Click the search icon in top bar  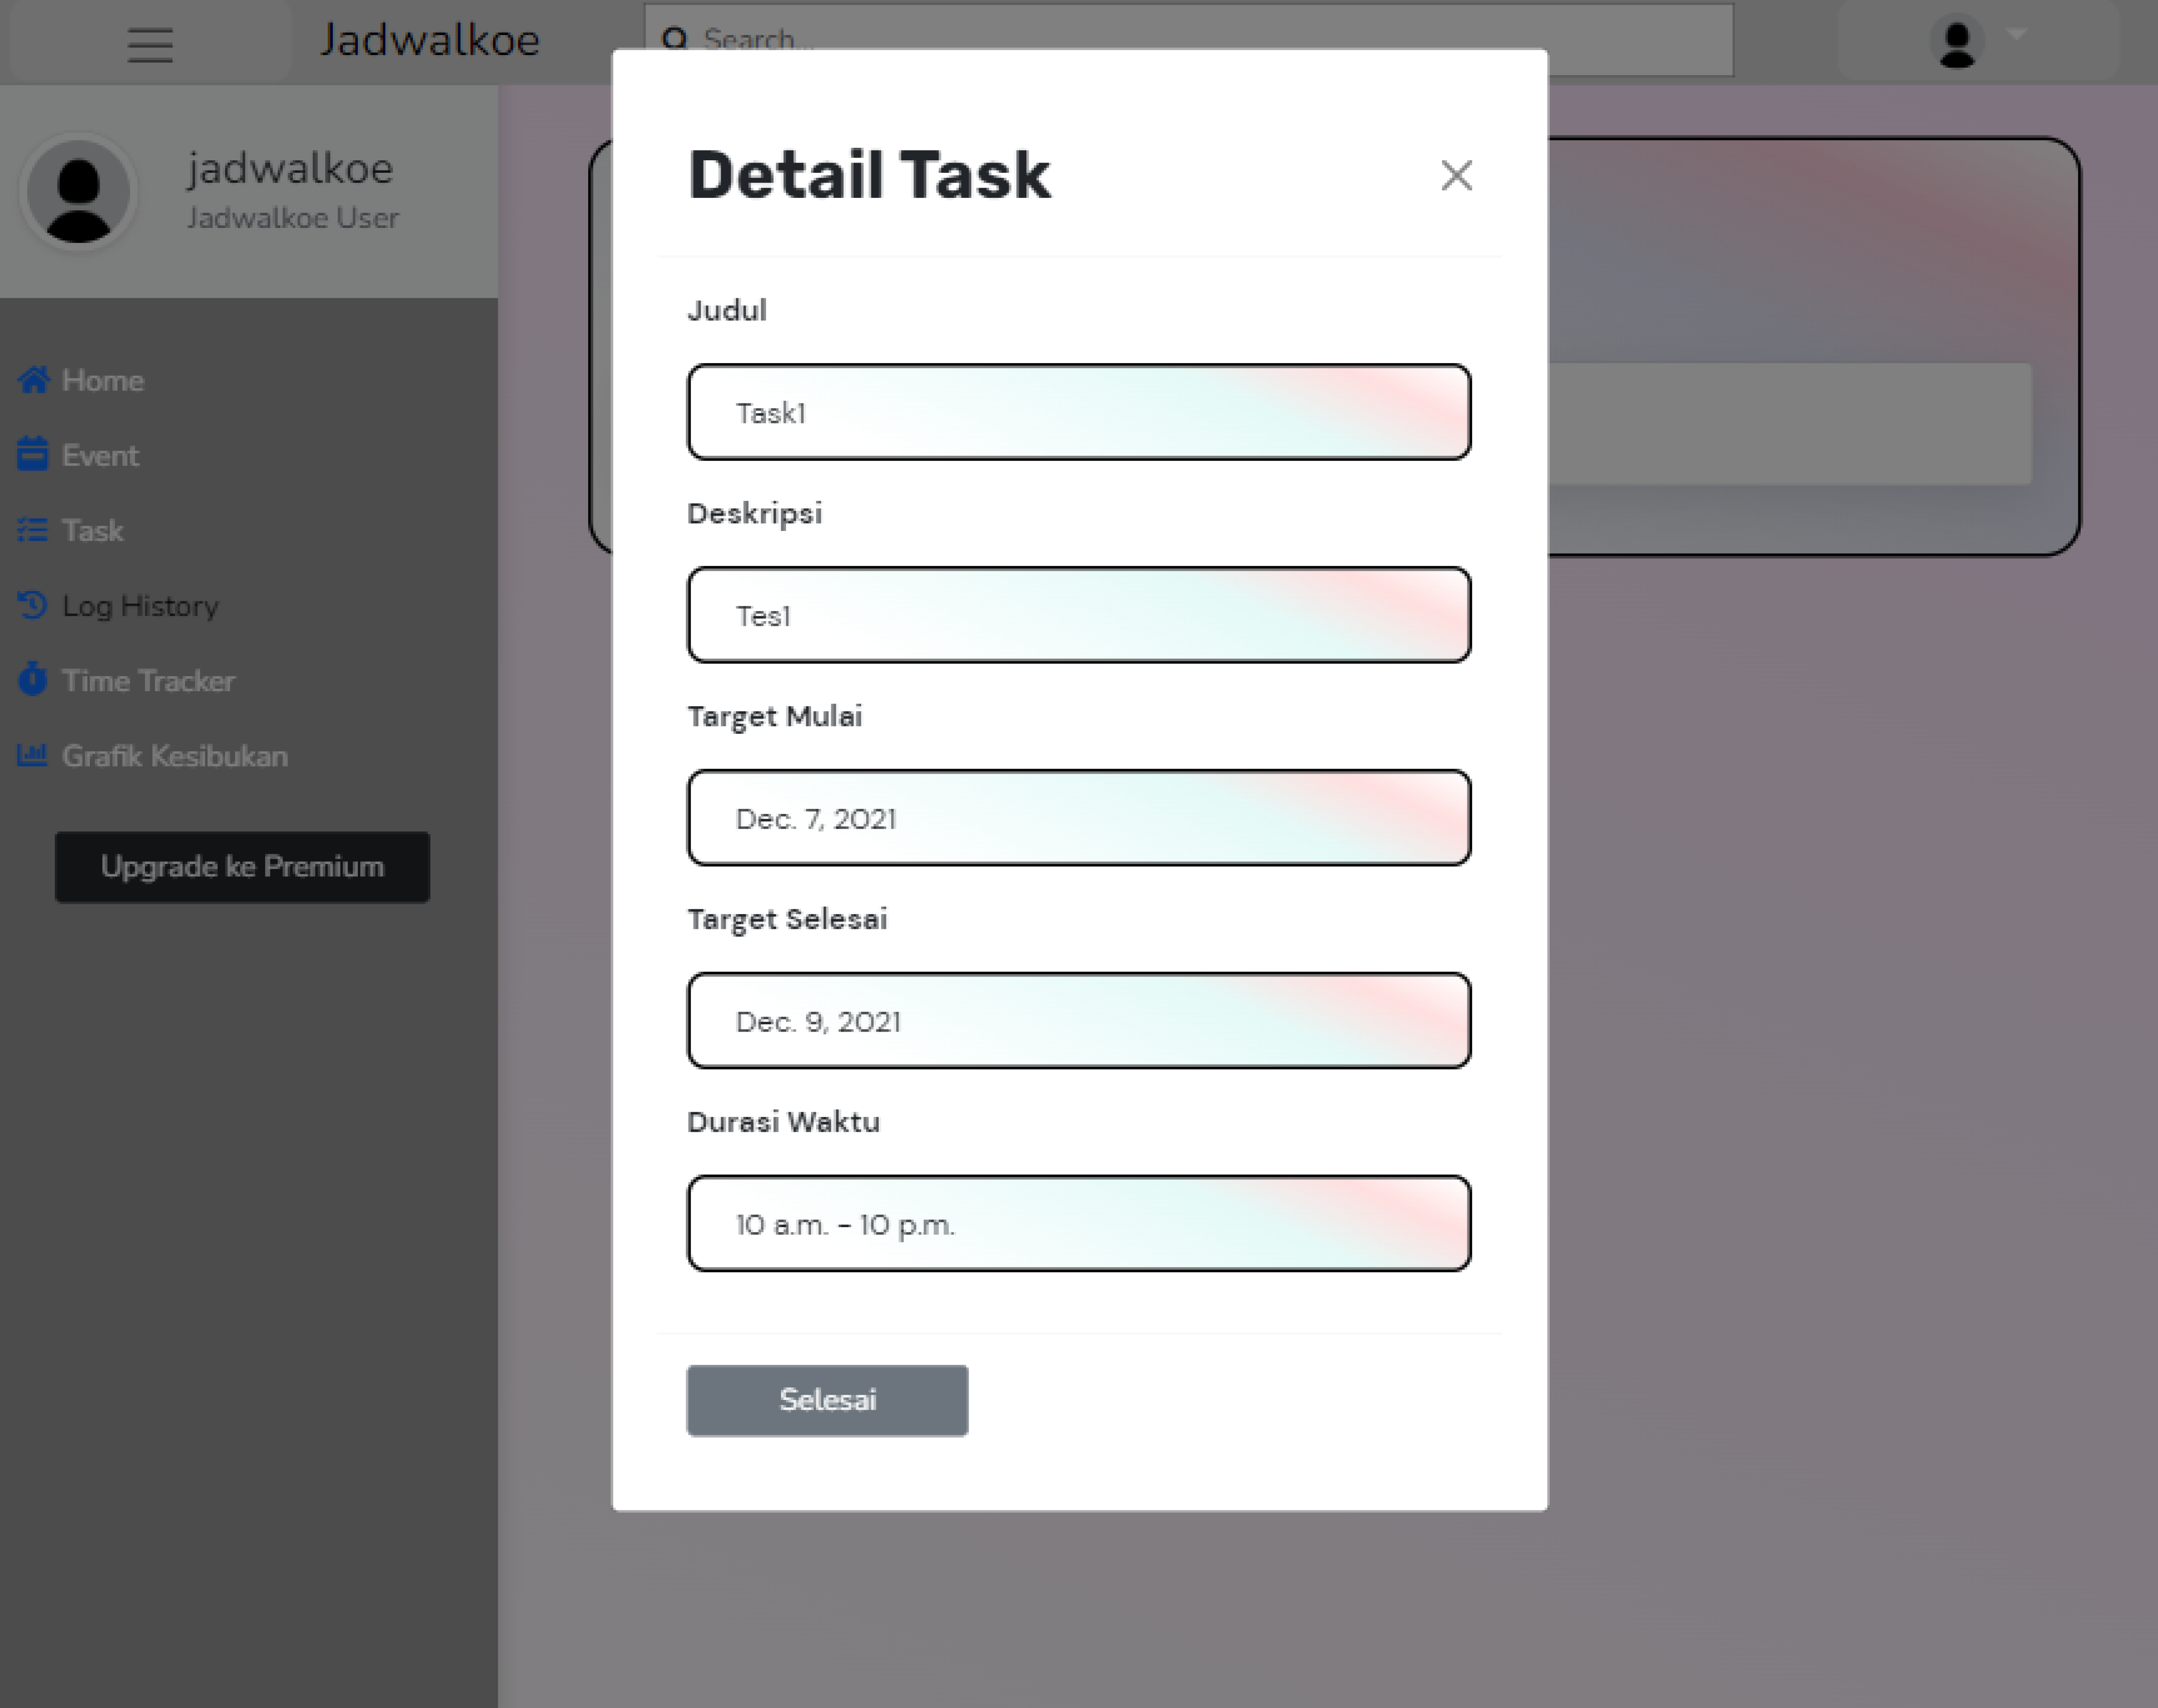tap(675, 39)
